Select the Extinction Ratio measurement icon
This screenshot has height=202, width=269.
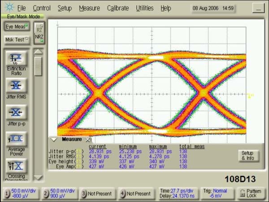pyautogui.click(x=16, y=58)
